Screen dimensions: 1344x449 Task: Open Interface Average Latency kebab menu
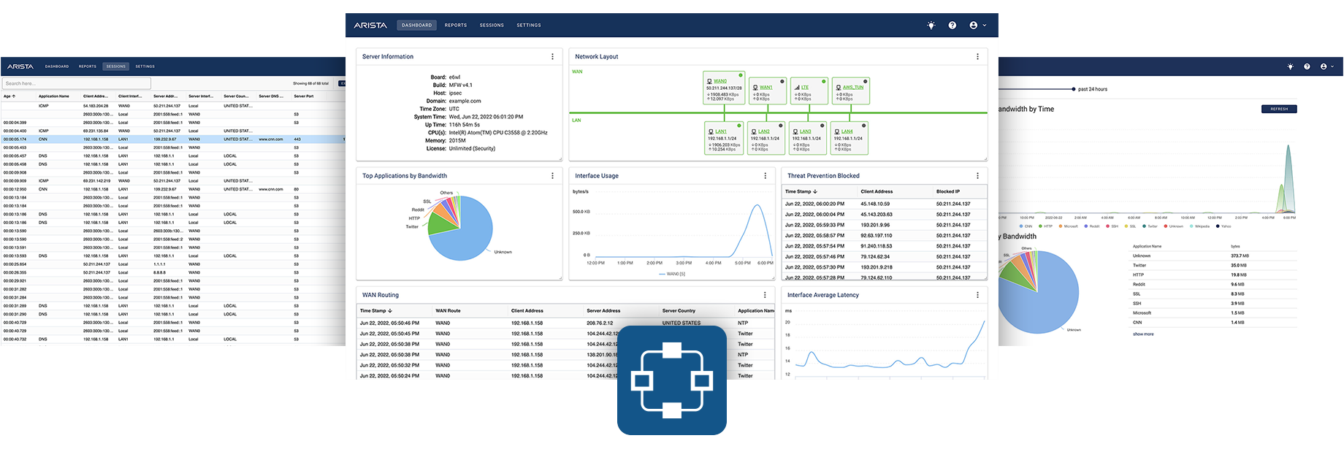tap(977, 295)
